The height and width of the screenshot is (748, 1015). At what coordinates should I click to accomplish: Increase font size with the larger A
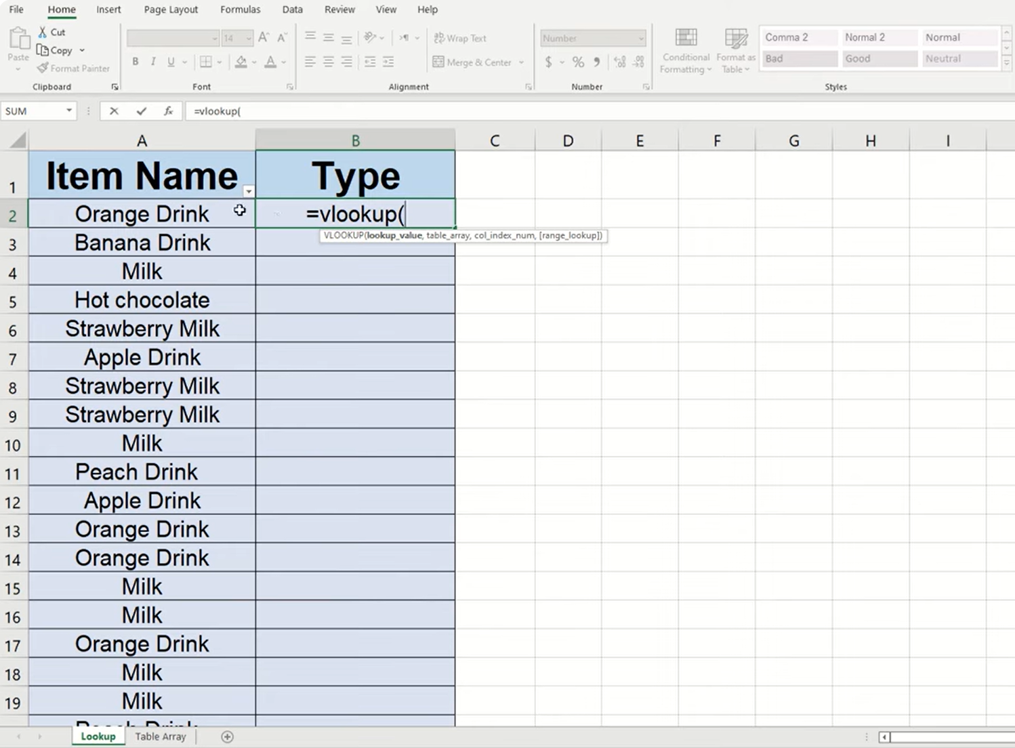pos(264,38)
